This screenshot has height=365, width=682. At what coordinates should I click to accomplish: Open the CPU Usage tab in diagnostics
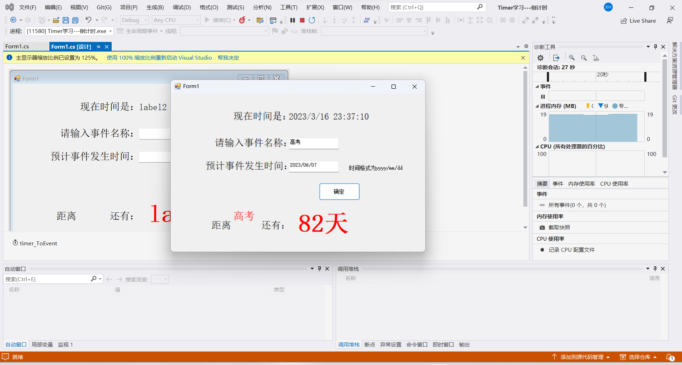point(614,184)
